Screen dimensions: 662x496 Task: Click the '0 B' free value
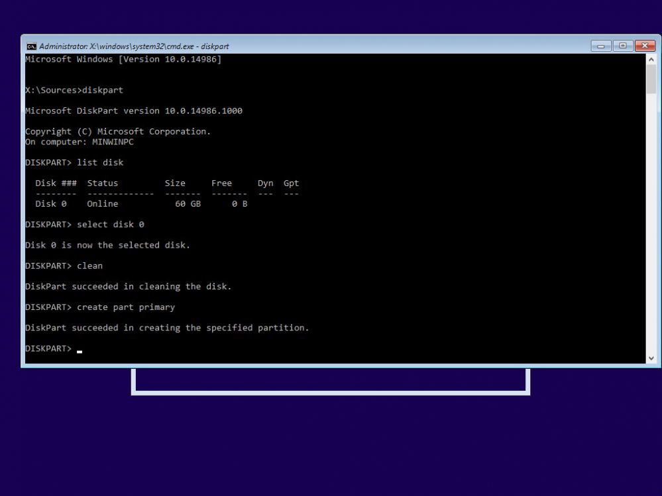(x=240, y=204)
